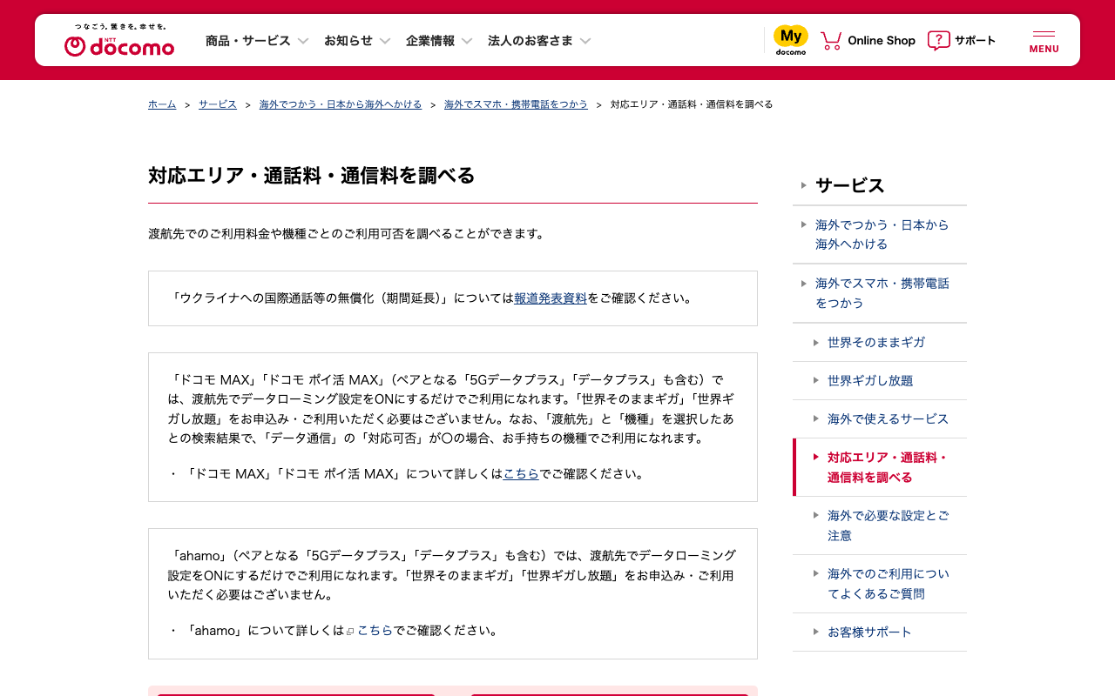Select 海外でつかう・日本から海外へかける in sidebar
Viewport: 1115px width, 696px height.
882,235
